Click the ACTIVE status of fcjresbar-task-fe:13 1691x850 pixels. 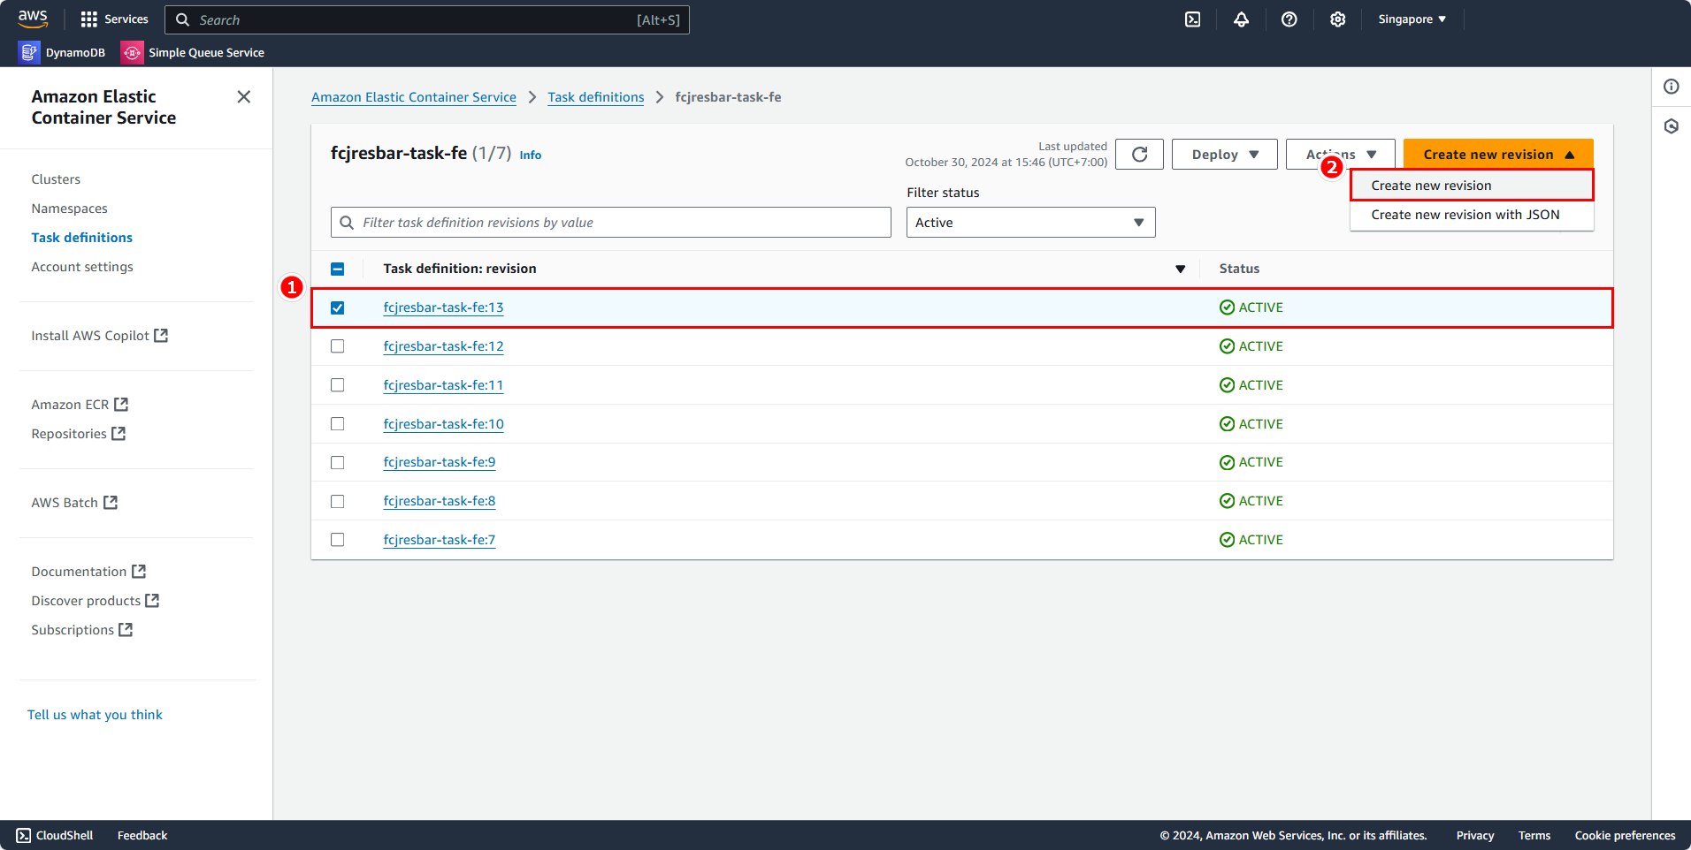tap(1251, 307)
